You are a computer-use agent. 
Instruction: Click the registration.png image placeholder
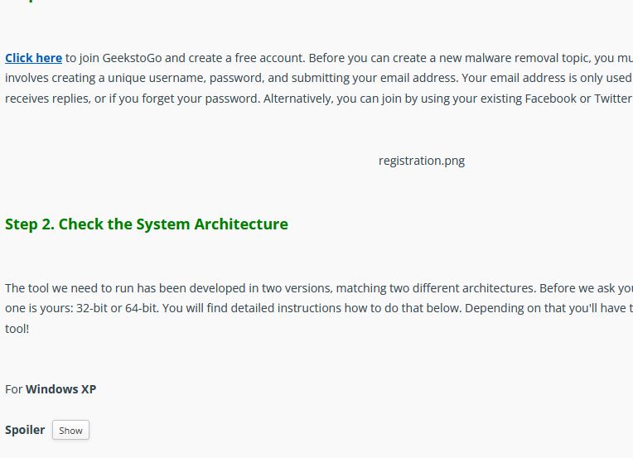[x=422, y=161]
